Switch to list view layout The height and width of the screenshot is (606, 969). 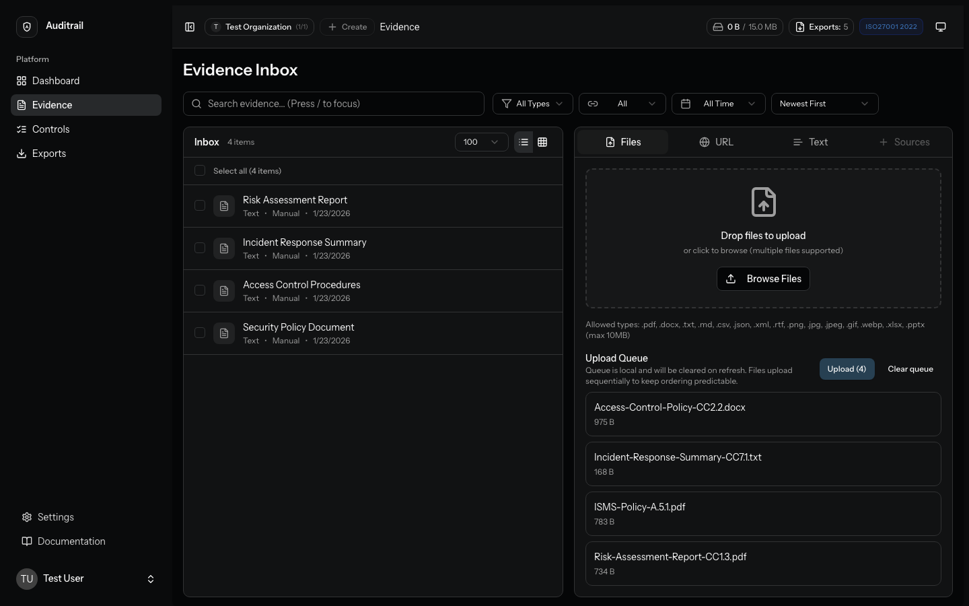(524, 142)
